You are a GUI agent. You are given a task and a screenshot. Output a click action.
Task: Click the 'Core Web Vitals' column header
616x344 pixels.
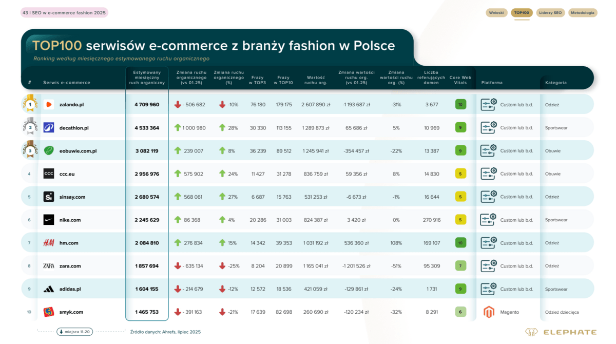[460, 80]
